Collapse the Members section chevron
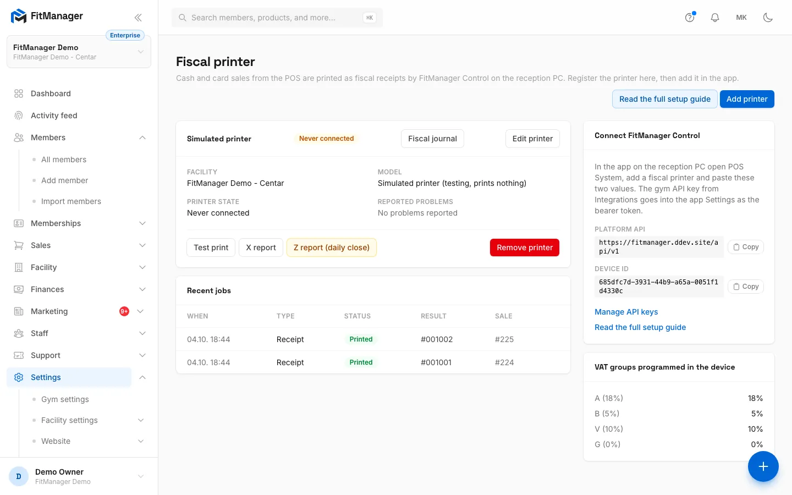This screenshot has width=792, height=495. point(142,137)
